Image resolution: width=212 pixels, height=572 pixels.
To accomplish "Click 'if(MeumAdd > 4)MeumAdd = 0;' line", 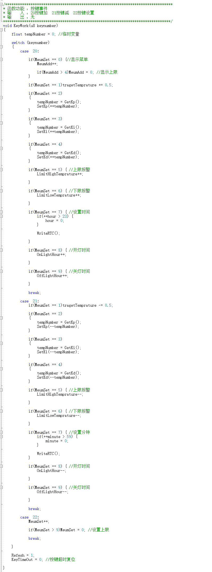I will pyautogui.click(x=65, y=72).
